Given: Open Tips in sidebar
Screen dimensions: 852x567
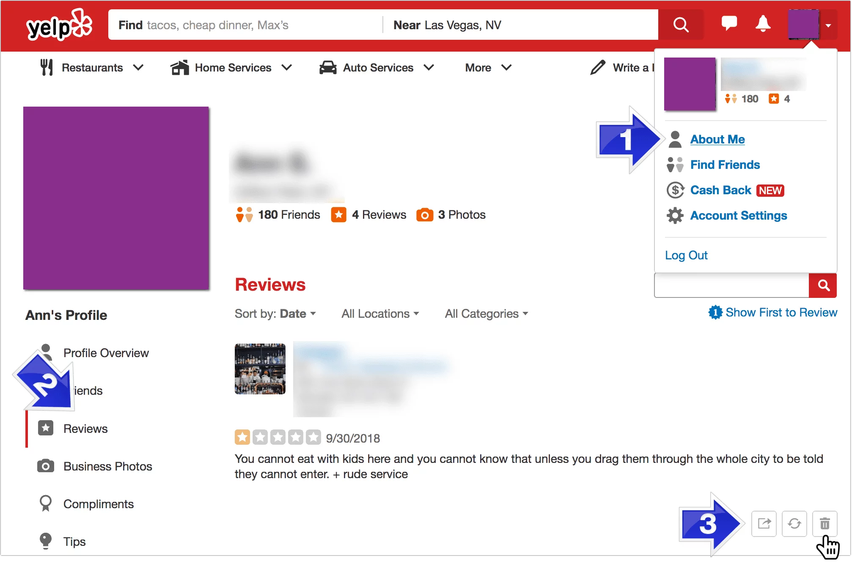Looking at the screenshot, I should click(74, 542).
